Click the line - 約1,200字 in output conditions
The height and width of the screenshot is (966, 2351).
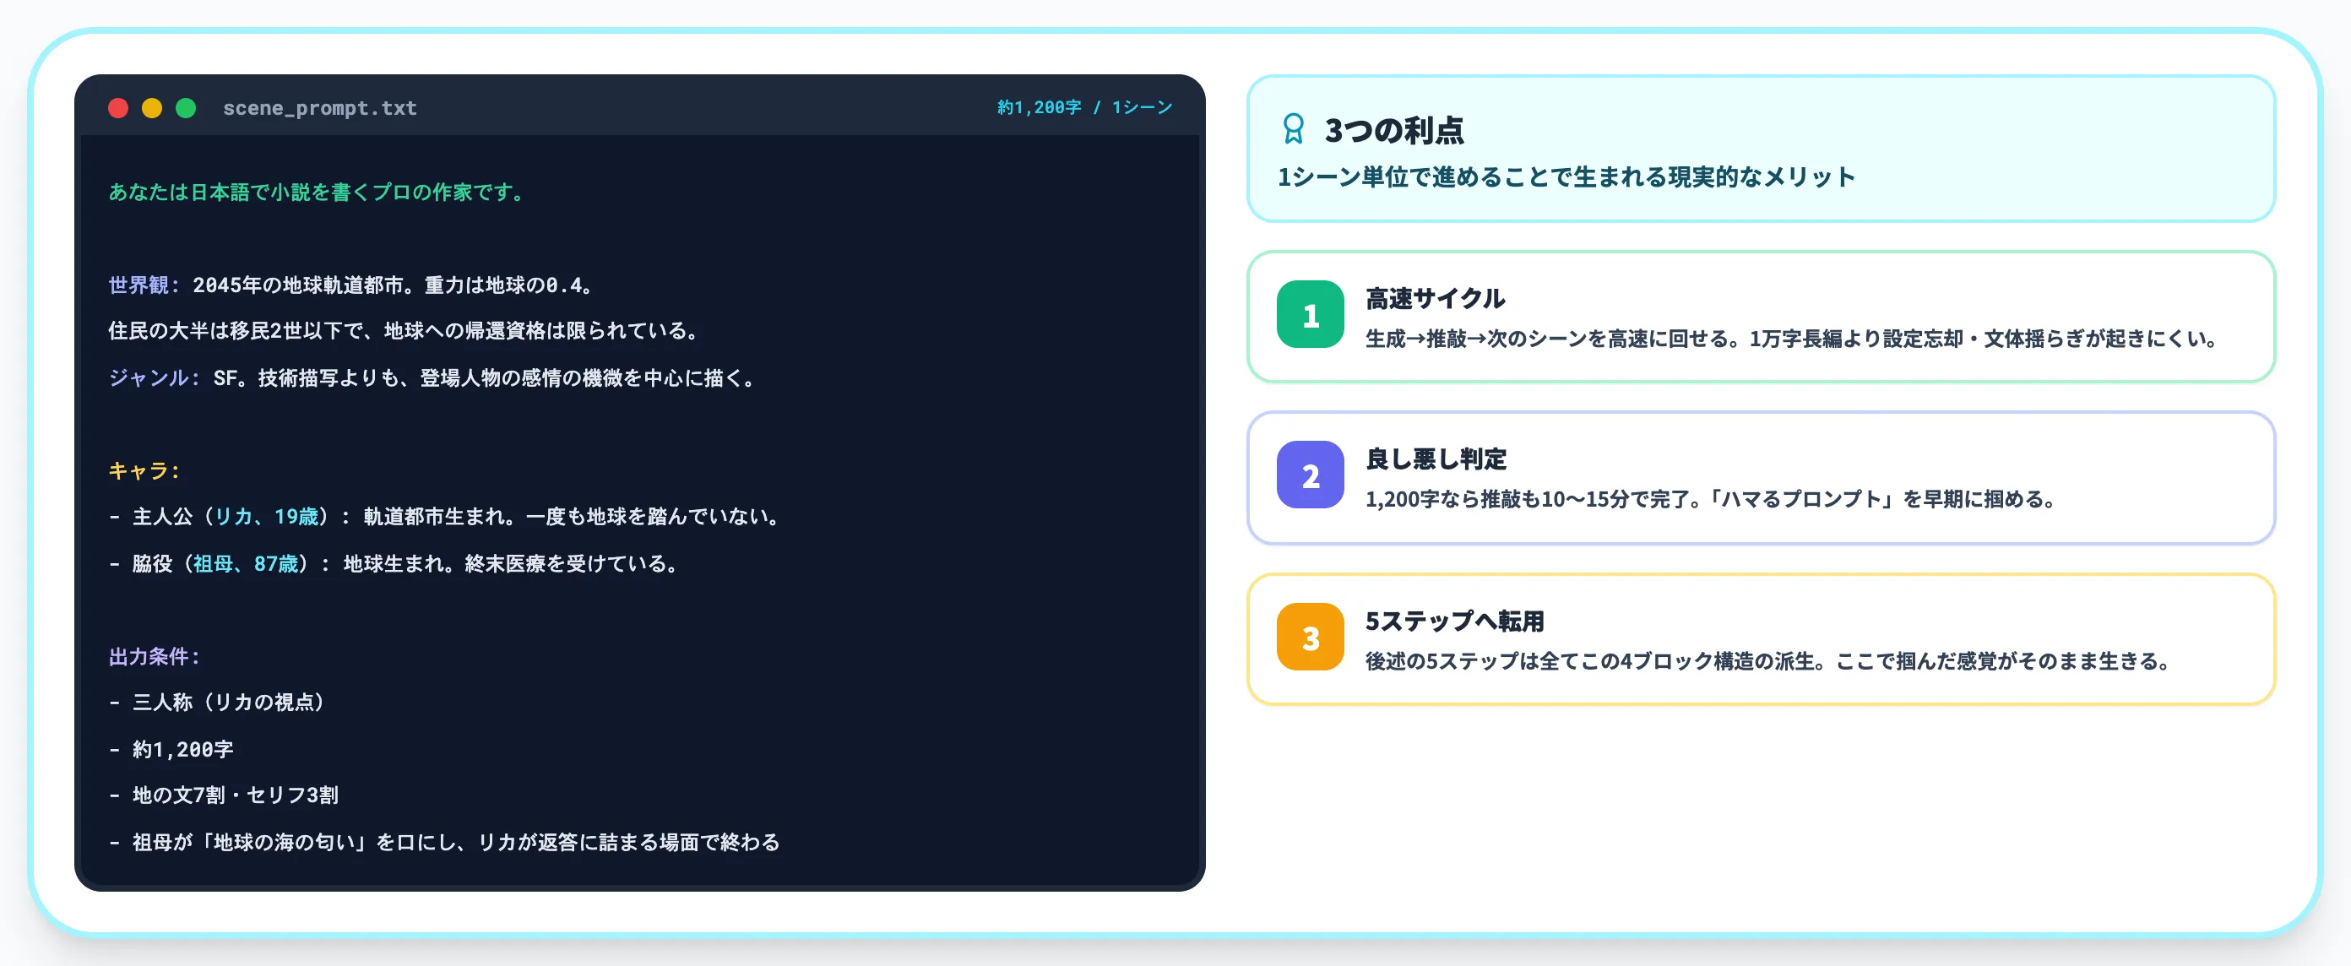tap(171, 750)
